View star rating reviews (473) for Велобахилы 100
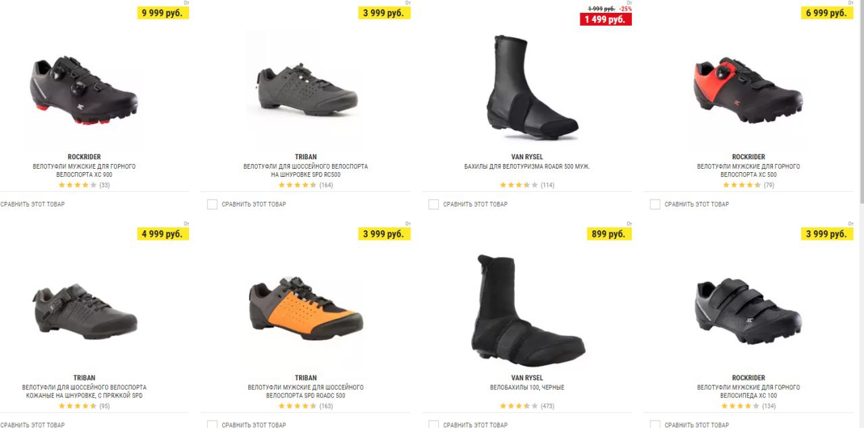Screen dimensions: 864x428 [x=527, y=406]
